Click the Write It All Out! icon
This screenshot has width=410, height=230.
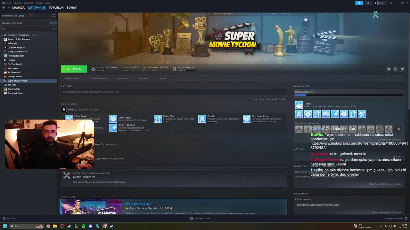tap(113, 128)
